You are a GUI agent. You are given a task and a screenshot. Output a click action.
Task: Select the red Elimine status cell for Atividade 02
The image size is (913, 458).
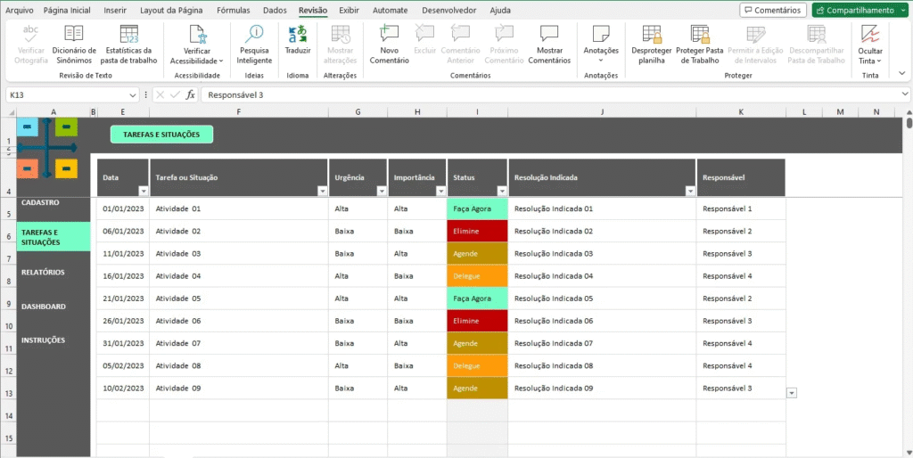click(477, 231)
